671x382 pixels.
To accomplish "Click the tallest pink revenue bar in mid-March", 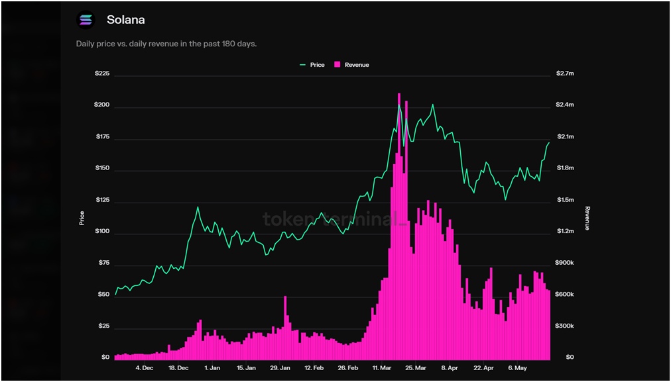I will (x=399, y=226).
